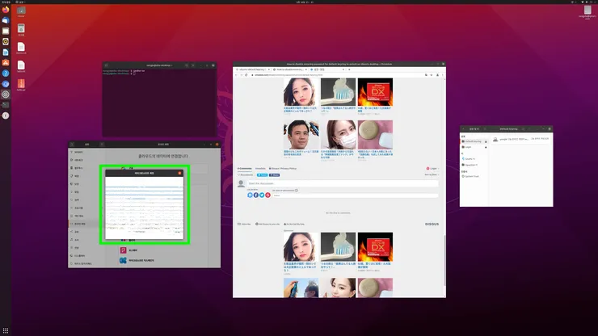Open the Terminal icon in the dock
Viewport: 598px width, 336px height.
pyautogui.click(x=6, y=105)
